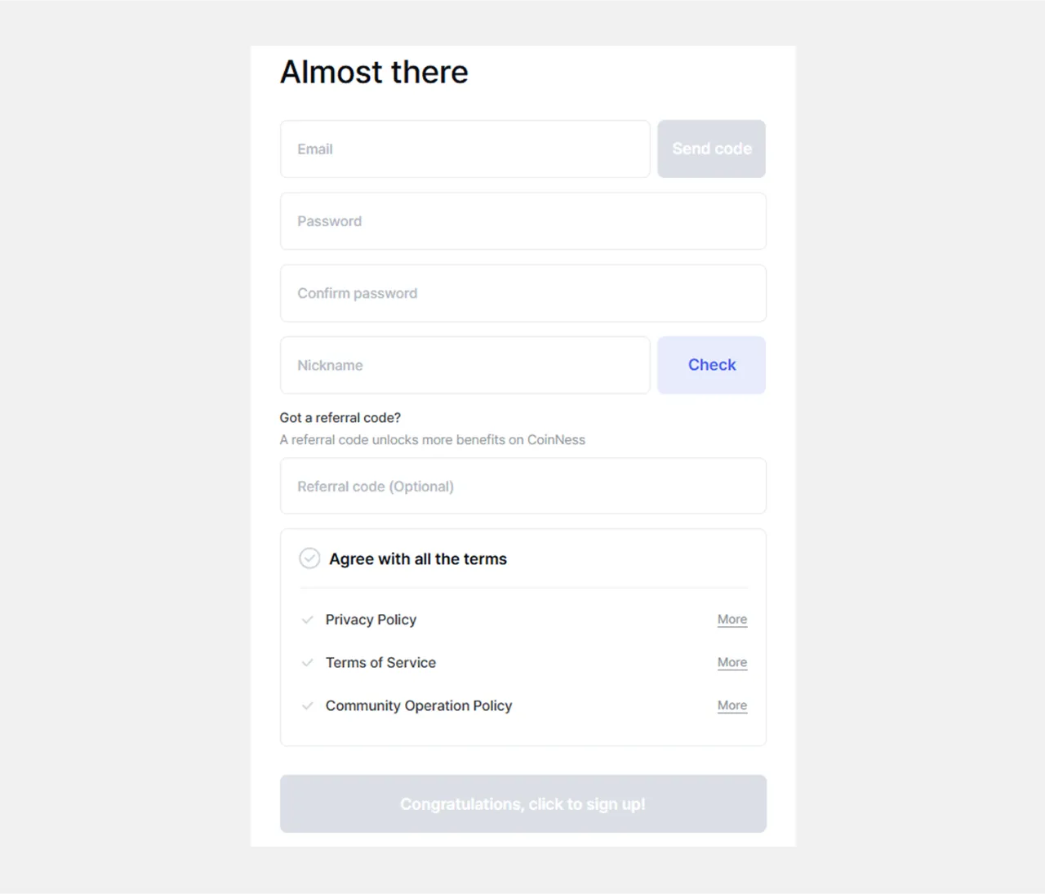Open More link for Privacy Policy

click(732, 620)
